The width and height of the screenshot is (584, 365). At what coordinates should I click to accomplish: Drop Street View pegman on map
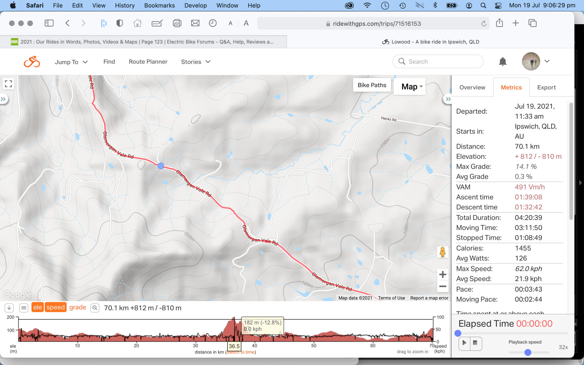pyautogui.click(x=442, y=252)
